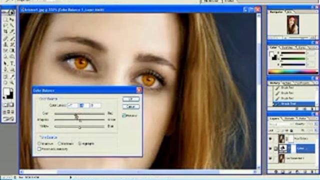
Task: Select the Highlights tone balance option
Action: click(80, 143)
